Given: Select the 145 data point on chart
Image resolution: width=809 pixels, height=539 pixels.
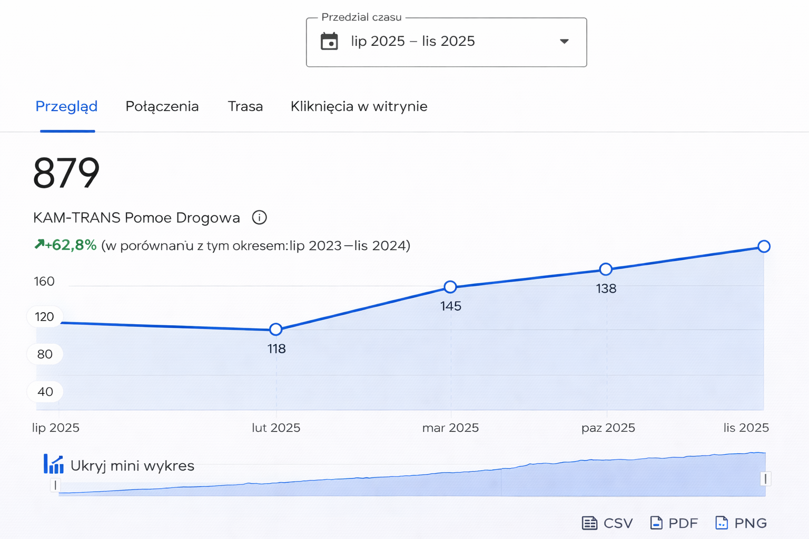Looking at the screenshot, I should pyautogui.click(x=450, y=287).
